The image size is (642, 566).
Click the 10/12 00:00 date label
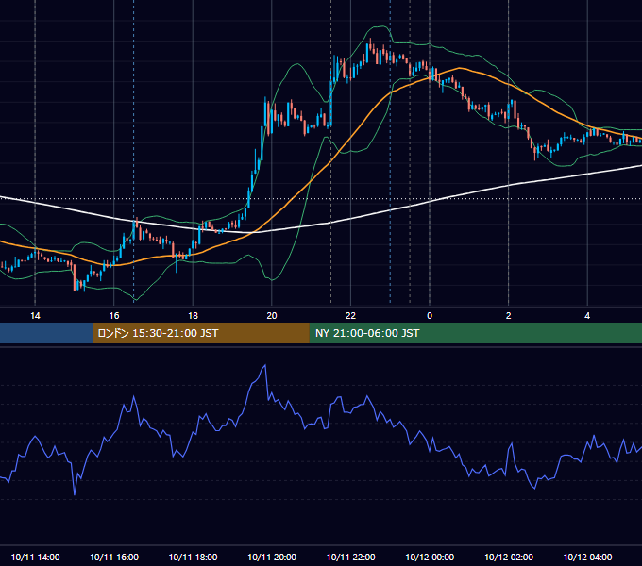(x=430, y=557)
